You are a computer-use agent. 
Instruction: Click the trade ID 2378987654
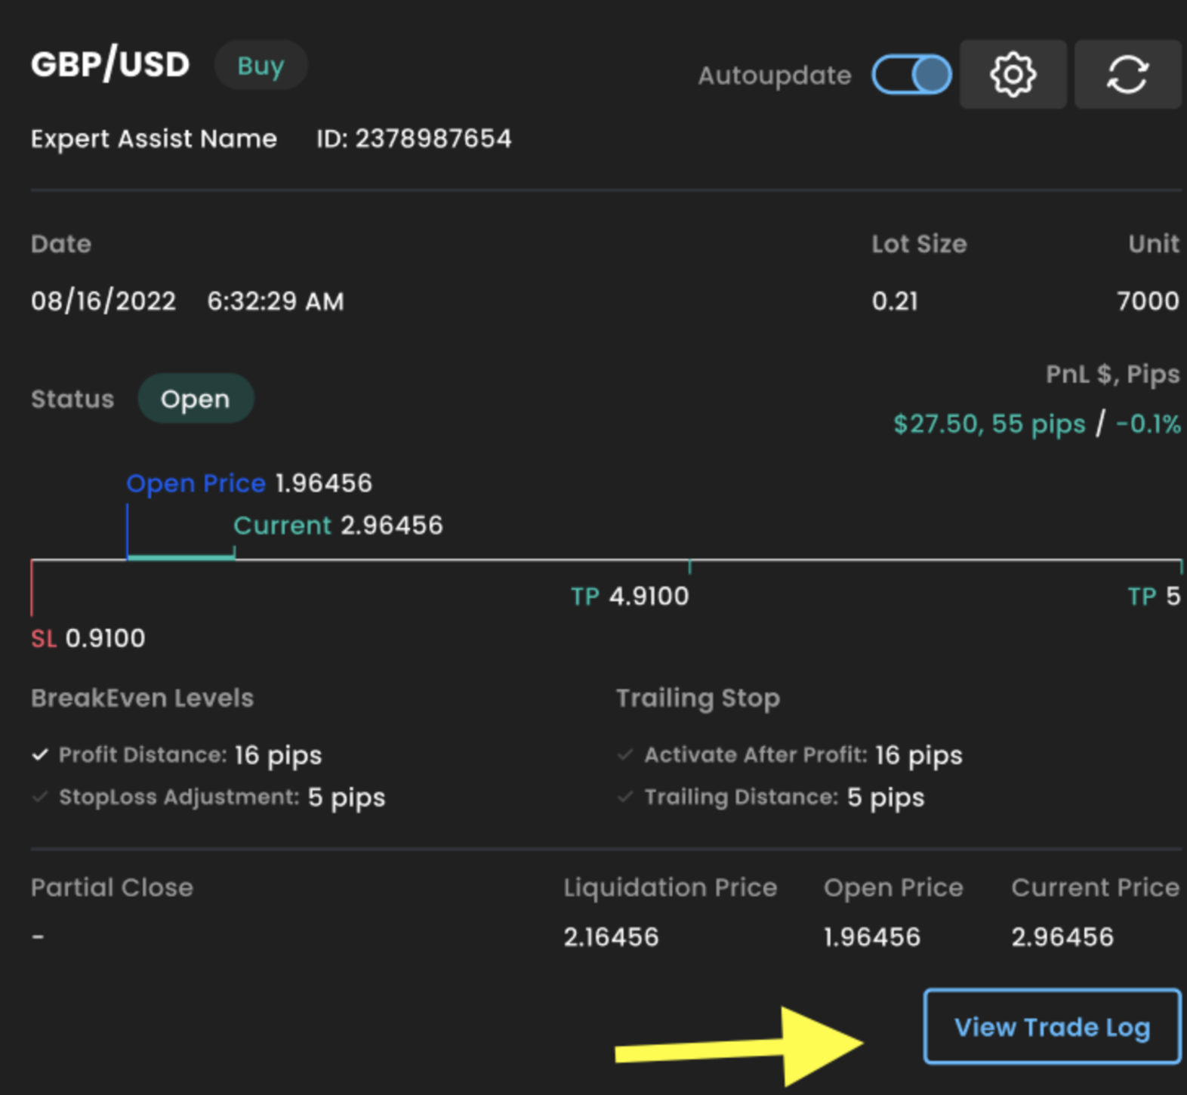pyautogui.click(x=414, y=139)
